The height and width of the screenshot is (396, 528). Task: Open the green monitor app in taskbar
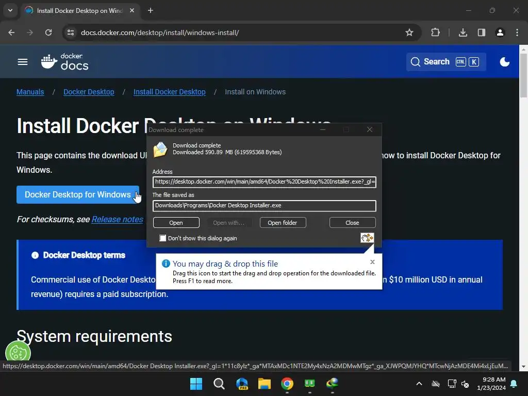[309, 384]
